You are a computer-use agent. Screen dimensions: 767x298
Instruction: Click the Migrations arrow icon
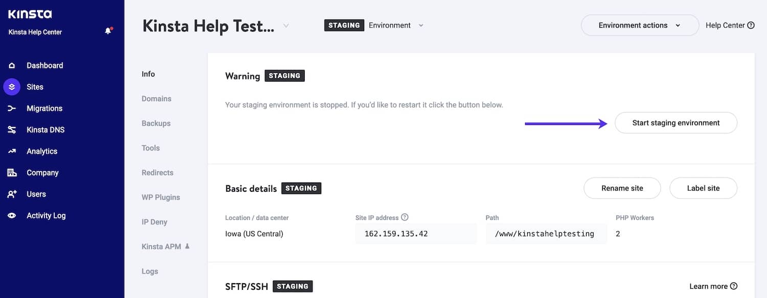tap(12, 109)
